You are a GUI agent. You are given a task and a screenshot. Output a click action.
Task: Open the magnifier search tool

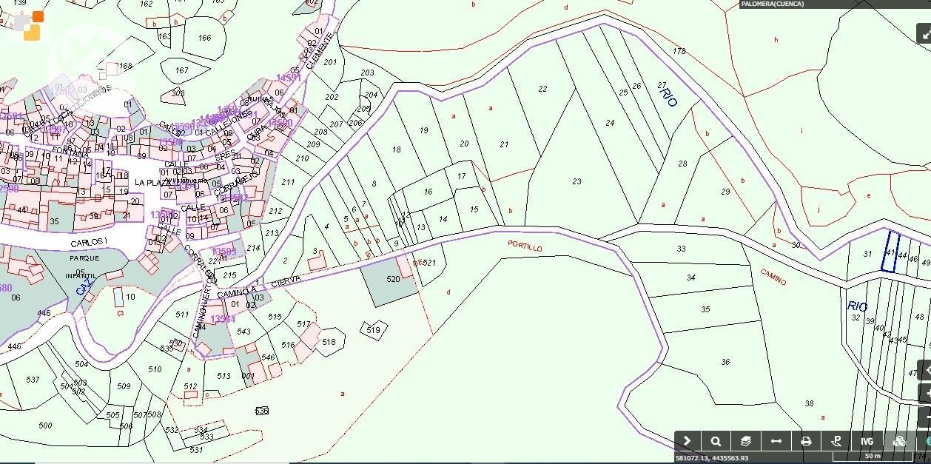point(716,441)
